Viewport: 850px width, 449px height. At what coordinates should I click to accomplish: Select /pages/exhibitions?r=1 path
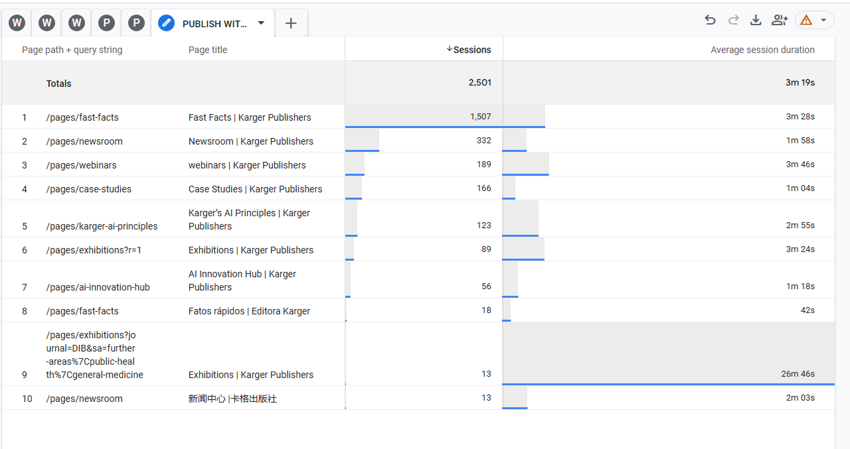pos(94,250)
